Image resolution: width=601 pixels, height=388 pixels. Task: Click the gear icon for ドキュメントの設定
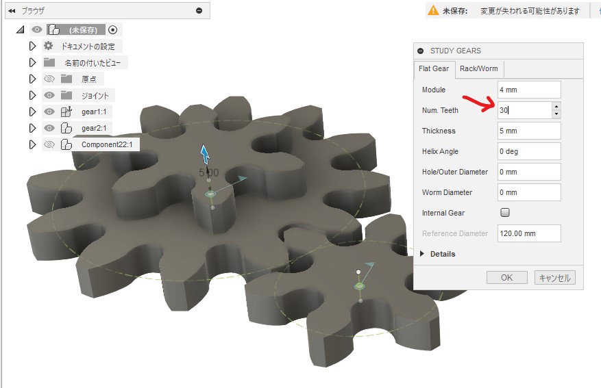(x=48, y=46)
